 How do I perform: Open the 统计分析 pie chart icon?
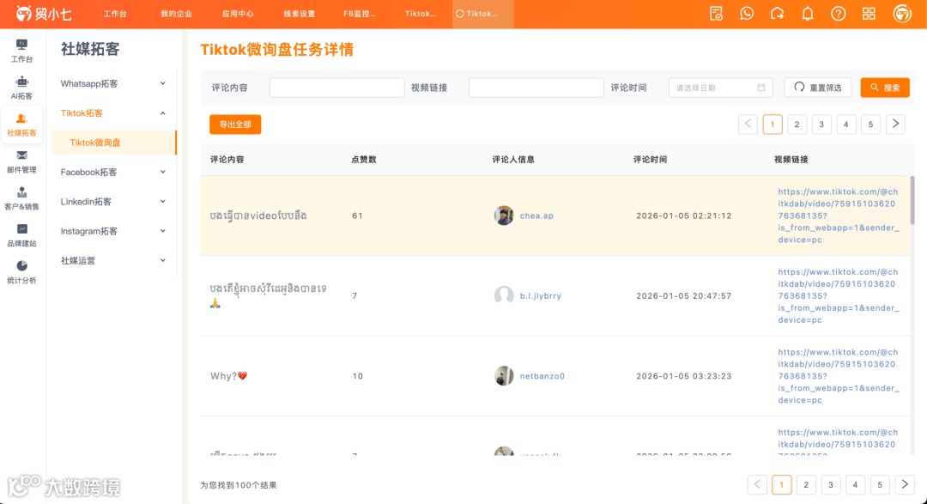(x=21, y=265)
